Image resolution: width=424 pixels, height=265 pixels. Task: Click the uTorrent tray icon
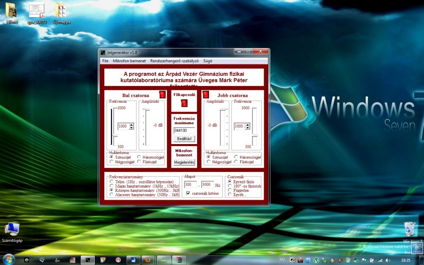[316, 260]
